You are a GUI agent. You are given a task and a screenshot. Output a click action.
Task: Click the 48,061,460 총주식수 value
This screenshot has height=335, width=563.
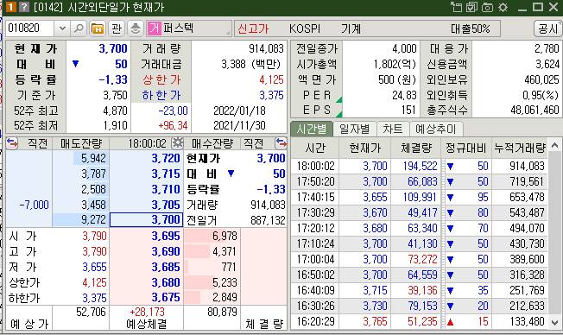[x=535, y=110]
